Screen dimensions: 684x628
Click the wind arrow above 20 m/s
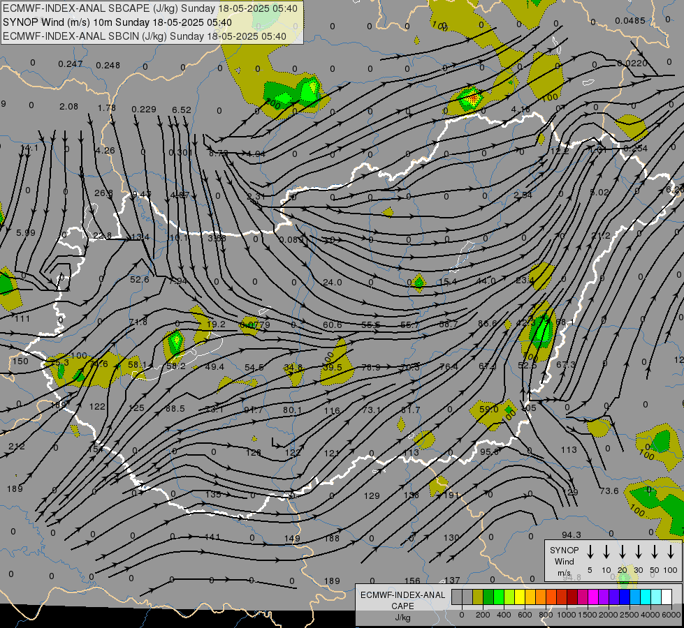tap(622, 551)
